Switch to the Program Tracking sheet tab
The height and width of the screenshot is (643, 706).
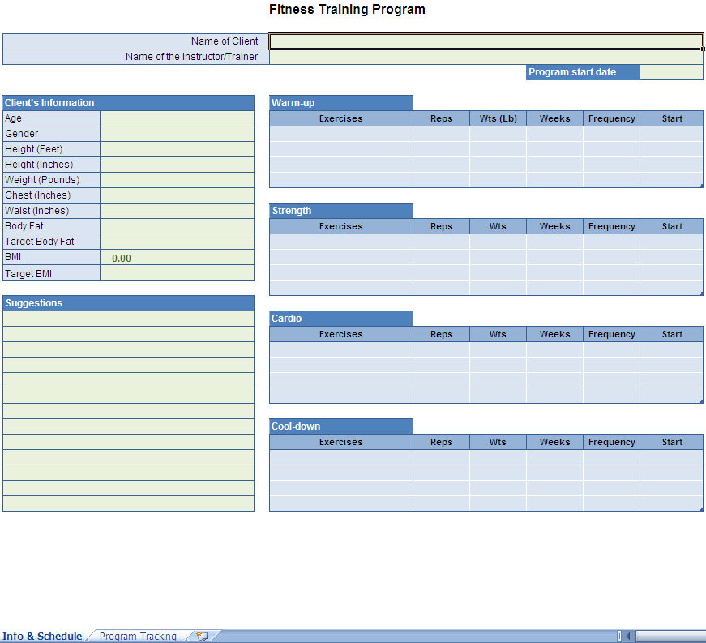138,636
